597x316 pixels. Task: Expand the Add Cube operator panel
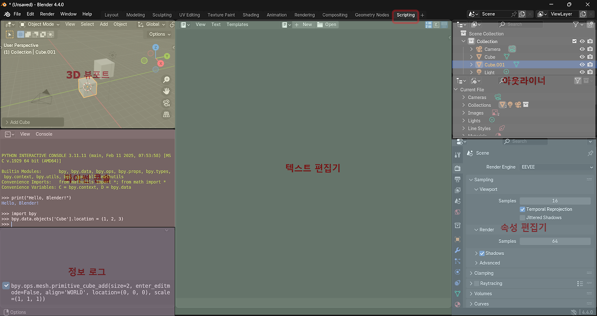(33, 122)
